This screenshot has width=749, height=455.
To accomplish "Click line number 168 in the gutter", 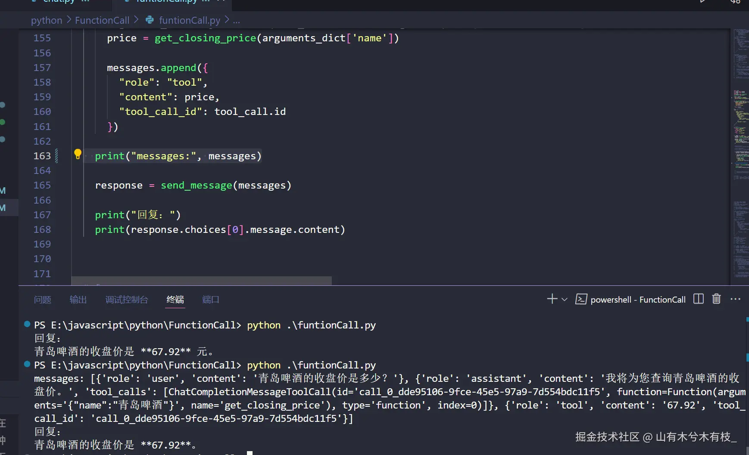I will [42, 229].
